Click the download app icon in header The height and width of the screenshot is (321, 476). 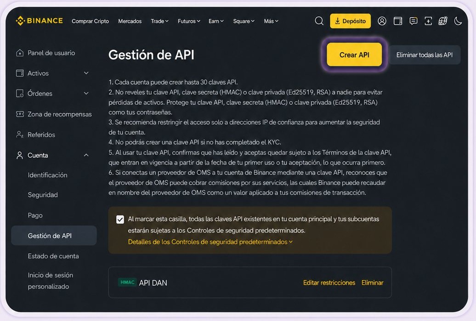click(428, 21)
